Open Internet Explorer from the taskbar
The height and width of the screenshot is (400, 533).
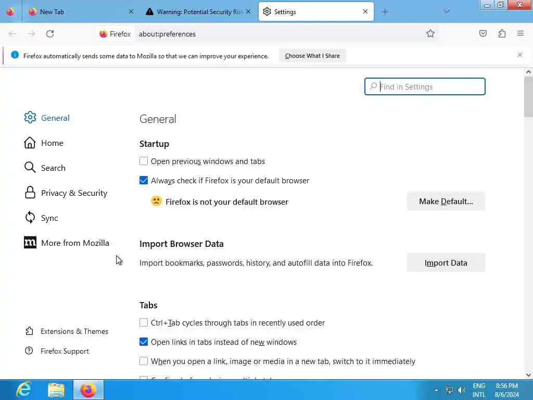point(24,390)
